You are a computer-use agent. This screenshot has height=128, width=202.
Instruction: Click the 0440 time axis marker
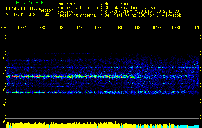[x=196, y=28]
